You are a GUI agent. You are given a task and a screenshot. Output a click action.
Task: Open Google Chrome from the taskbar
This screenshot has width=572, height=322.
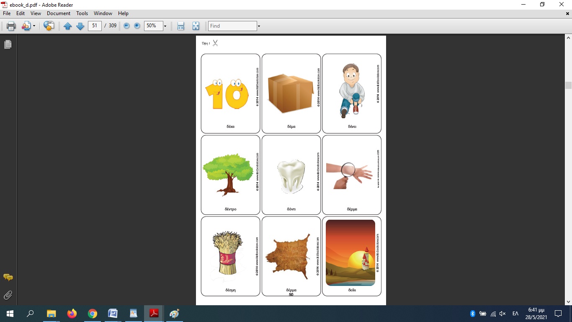(93, 314)
